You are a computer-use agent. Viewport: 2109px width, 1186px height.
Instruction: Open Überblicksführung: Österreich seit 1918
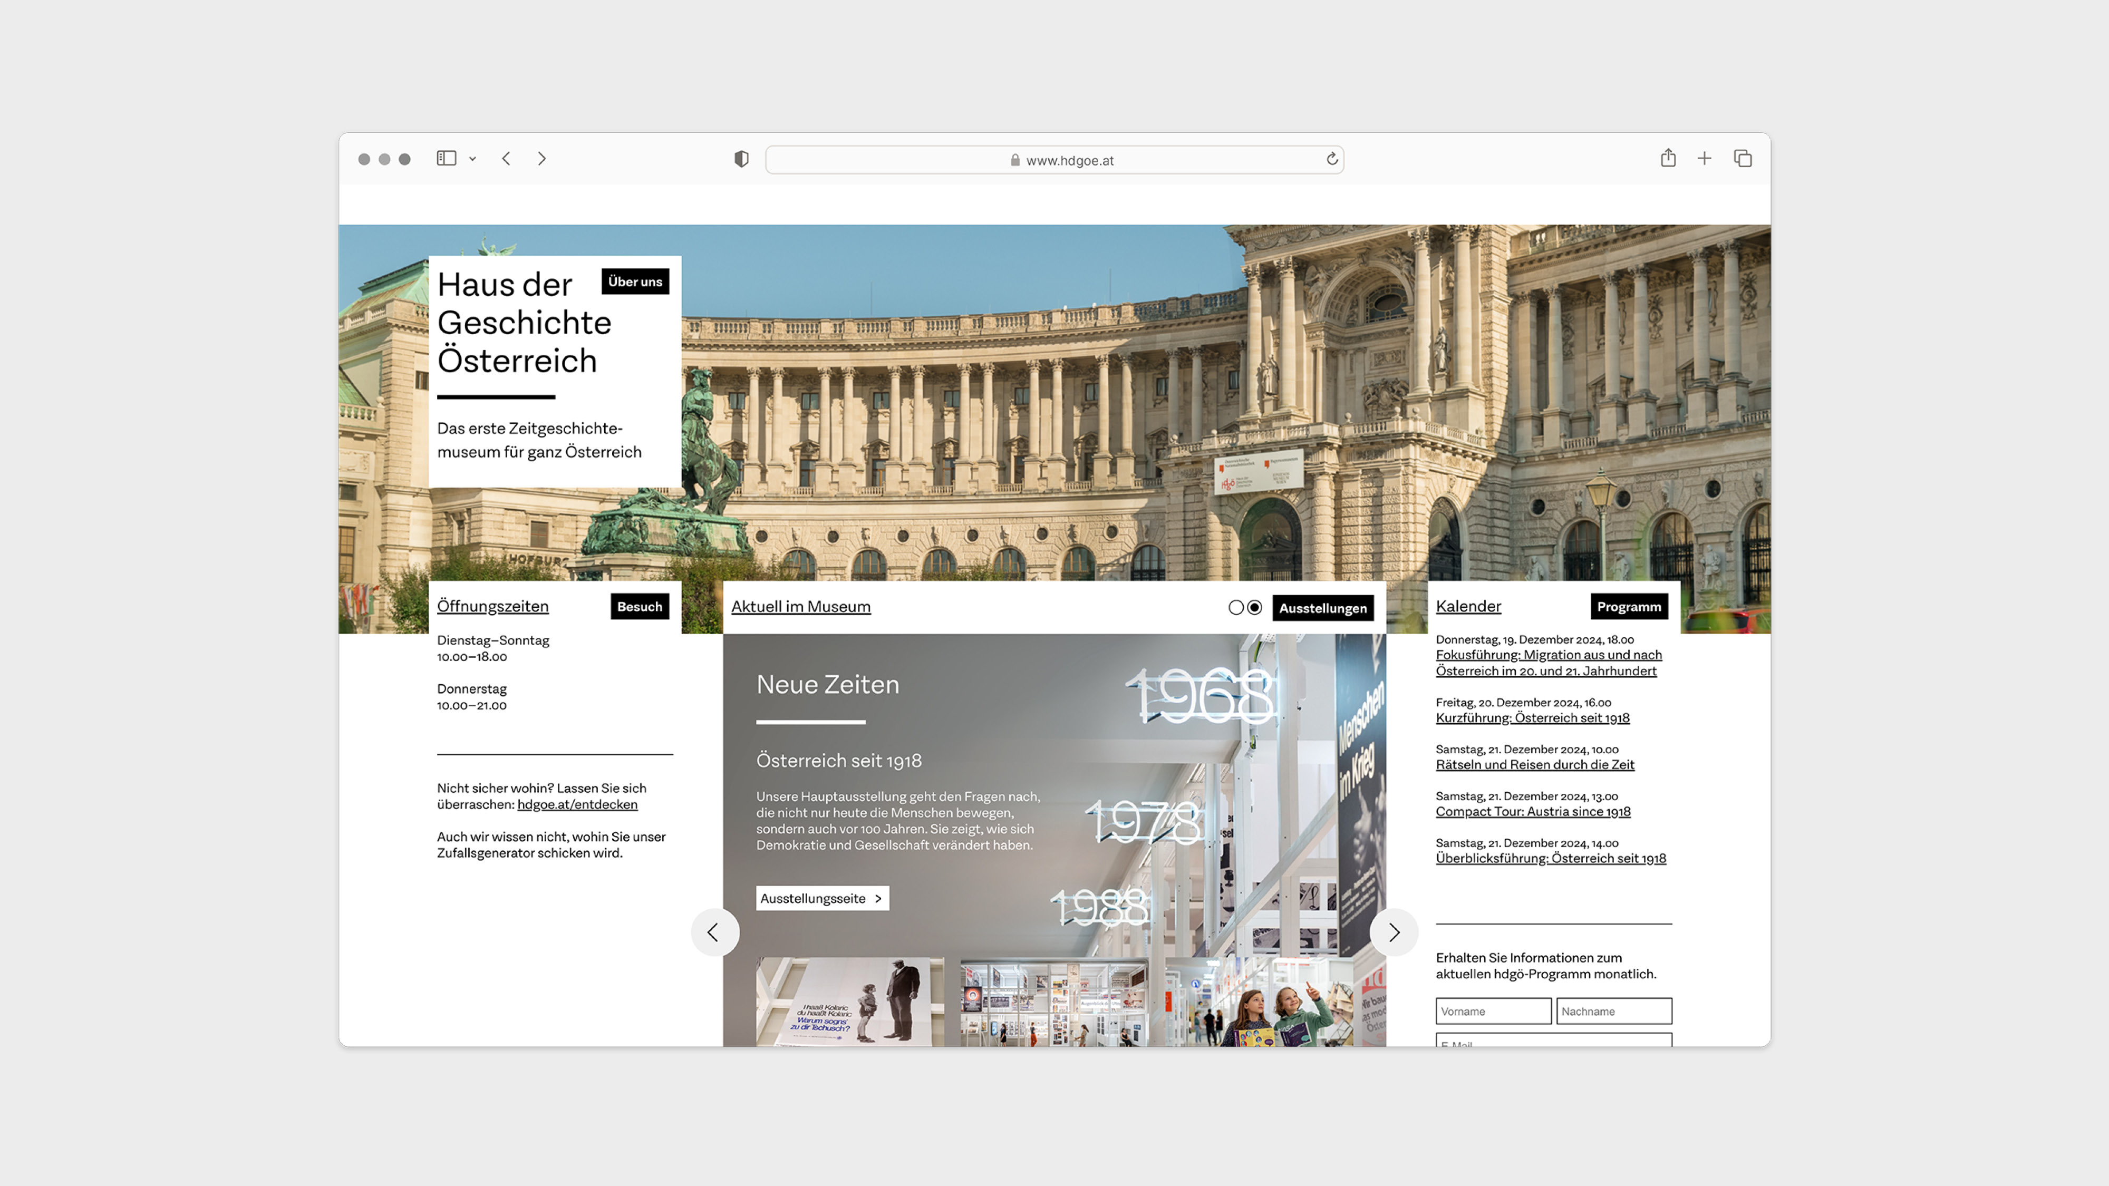click(x=1551, y=858)
